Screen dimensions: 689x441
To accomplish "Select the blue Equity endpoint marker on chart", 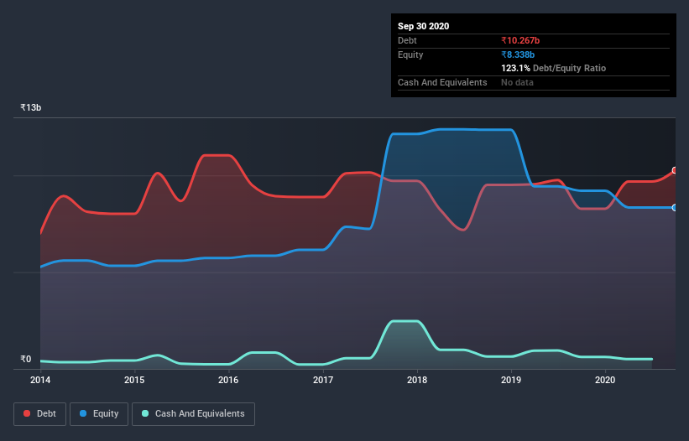I will [x=675, y=208].
